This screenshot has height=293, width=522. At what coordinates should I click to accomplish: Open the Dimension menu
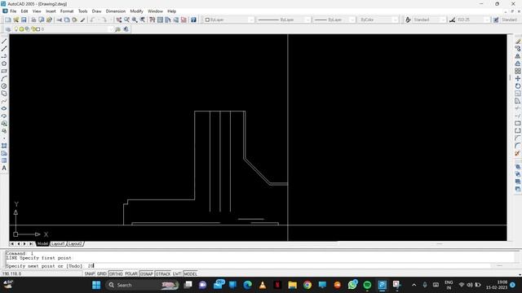coord(116,11)
